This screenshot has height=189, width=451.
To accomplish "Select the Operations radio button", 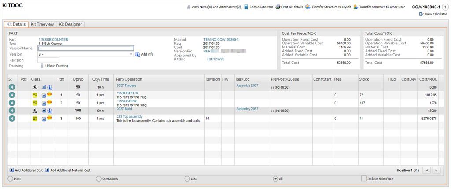I will tap(99, 178).
